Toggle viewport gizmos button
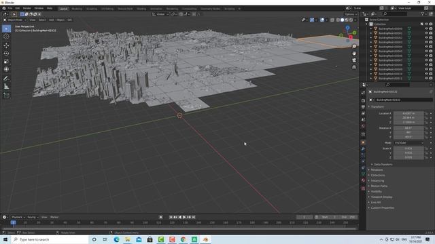This screenshot has height=244, width=435. pos(312,20)
